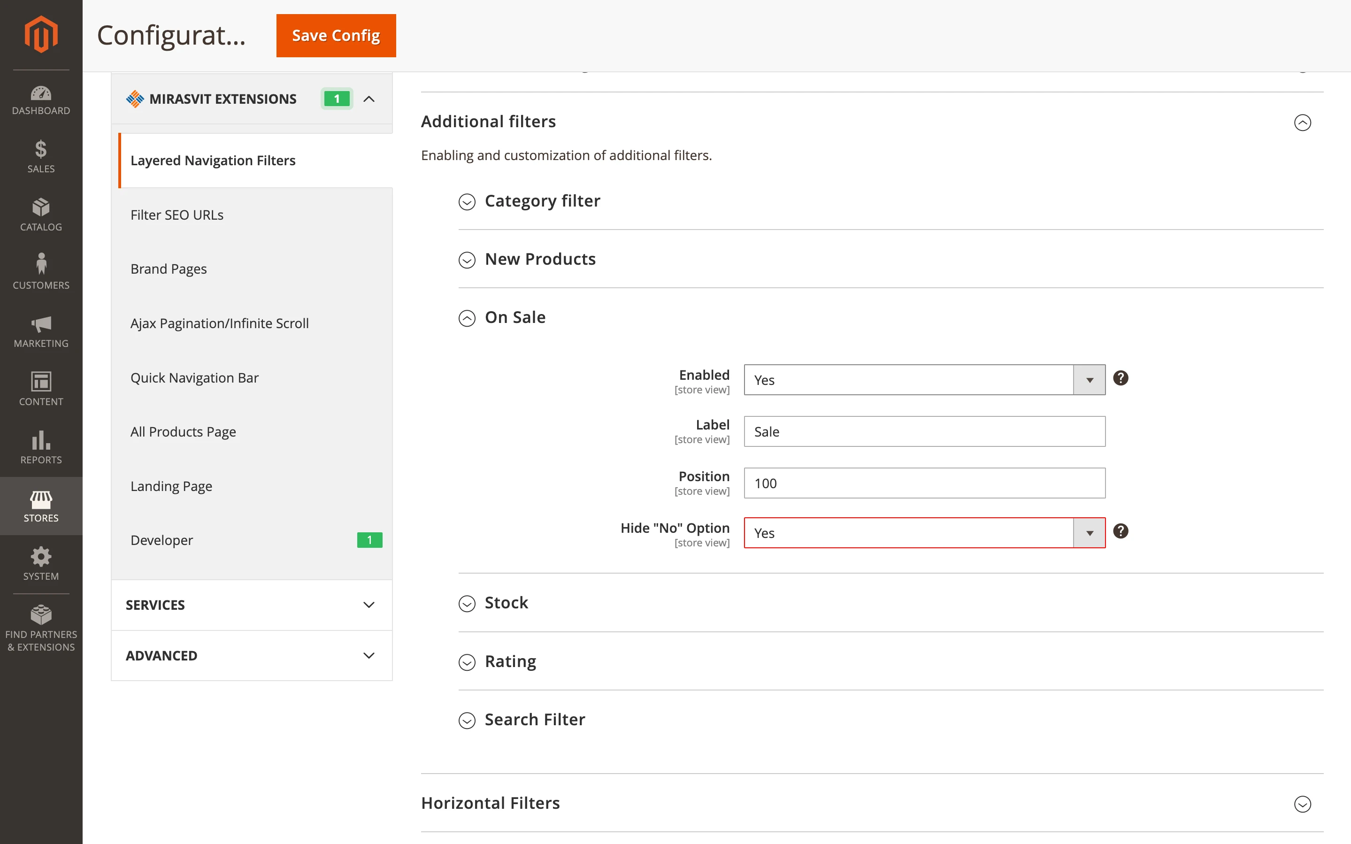Screen dimensions: 1351x844
Task: Expand the Stock filter section
Action: tap(467, 603)
